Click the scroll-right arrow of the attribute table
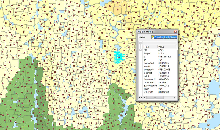 (175, 98)
